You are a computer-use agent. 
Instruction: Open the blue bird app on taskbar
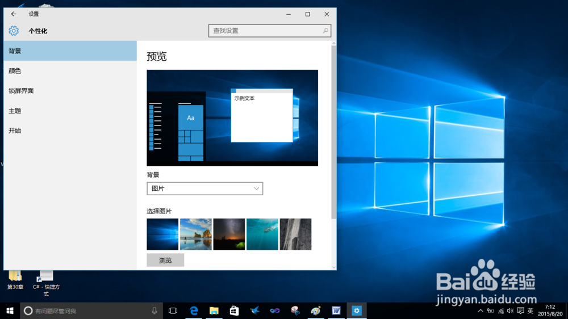pyautogui.click(x=254, y=310)
